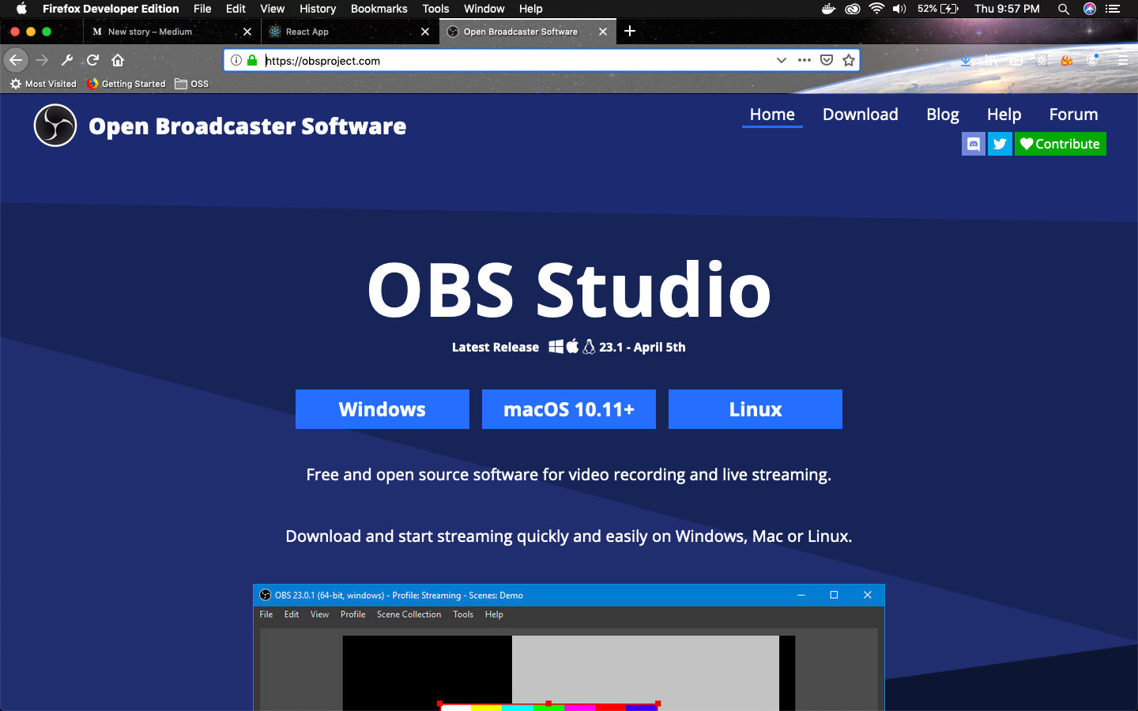Open Notification Center
The width and height of the screenshot is (1138, 711).
pyautogui.click(x=1114, y=9)
